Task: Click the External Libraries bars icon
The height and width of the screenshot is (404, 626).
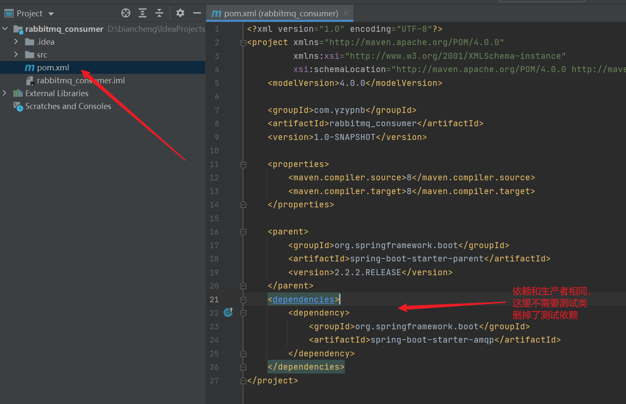Action: click(18, 93)
